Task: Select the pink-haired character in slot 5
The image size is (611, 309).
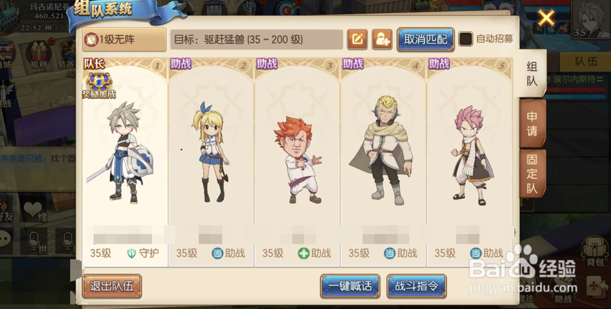Action: 470,155
